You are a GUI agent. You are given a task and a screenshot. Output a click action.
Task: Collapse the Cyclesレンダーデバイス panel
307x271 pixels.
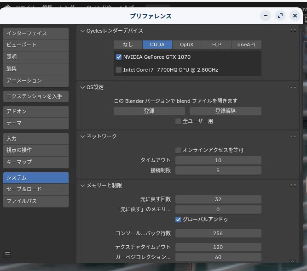[x=82, y=31]
